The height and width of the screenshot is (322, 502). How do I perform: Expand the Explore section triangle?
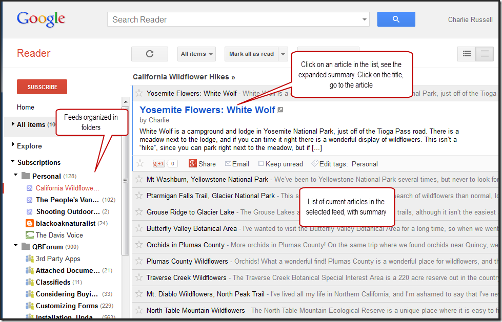(x=13, y=144)
